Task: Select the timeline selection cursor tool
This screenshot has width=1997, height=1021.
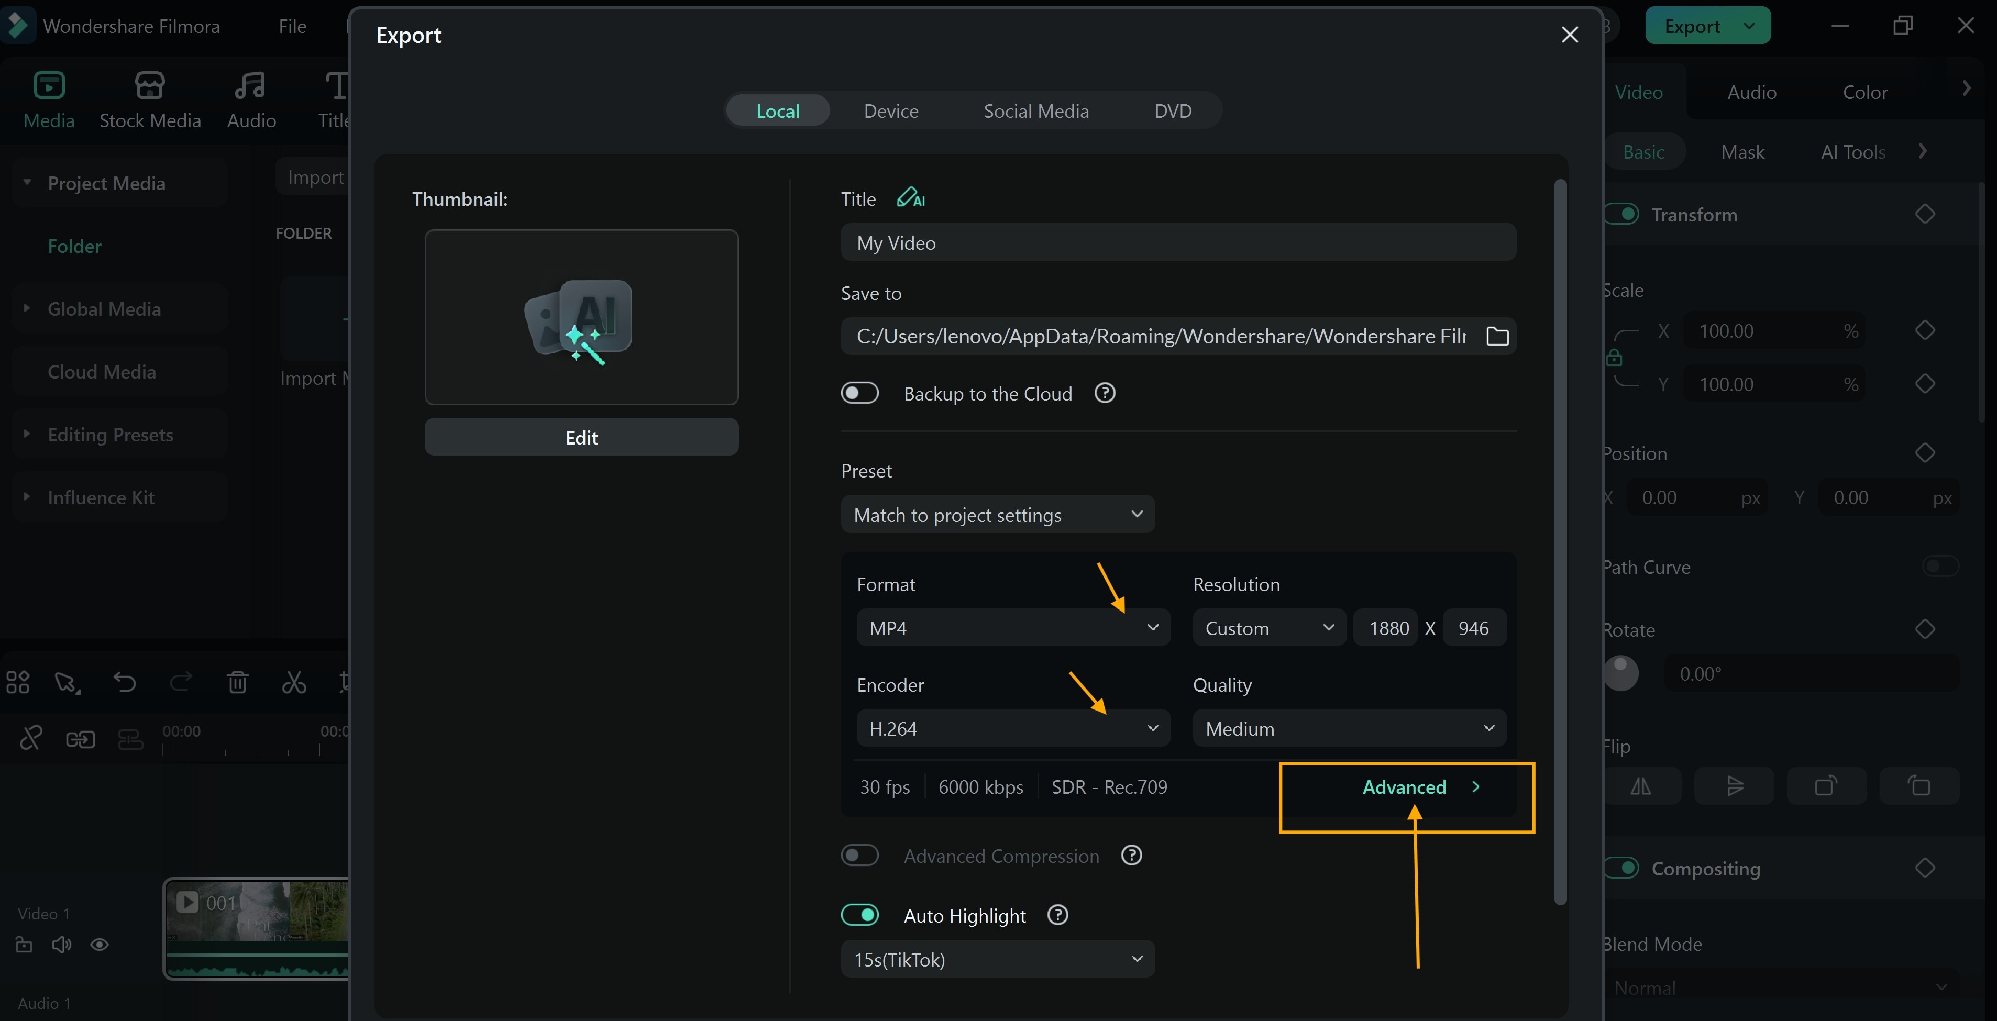Action: tap(68, 682)
